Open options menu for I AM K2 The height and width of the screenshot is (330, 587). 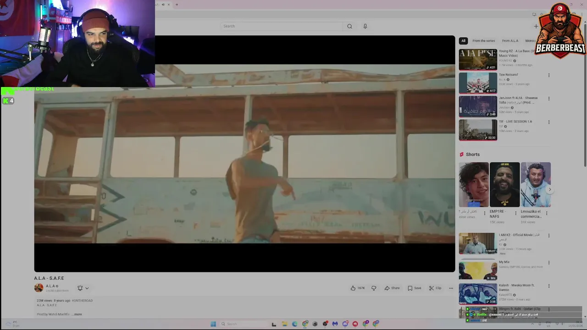[x=549, y=236]
